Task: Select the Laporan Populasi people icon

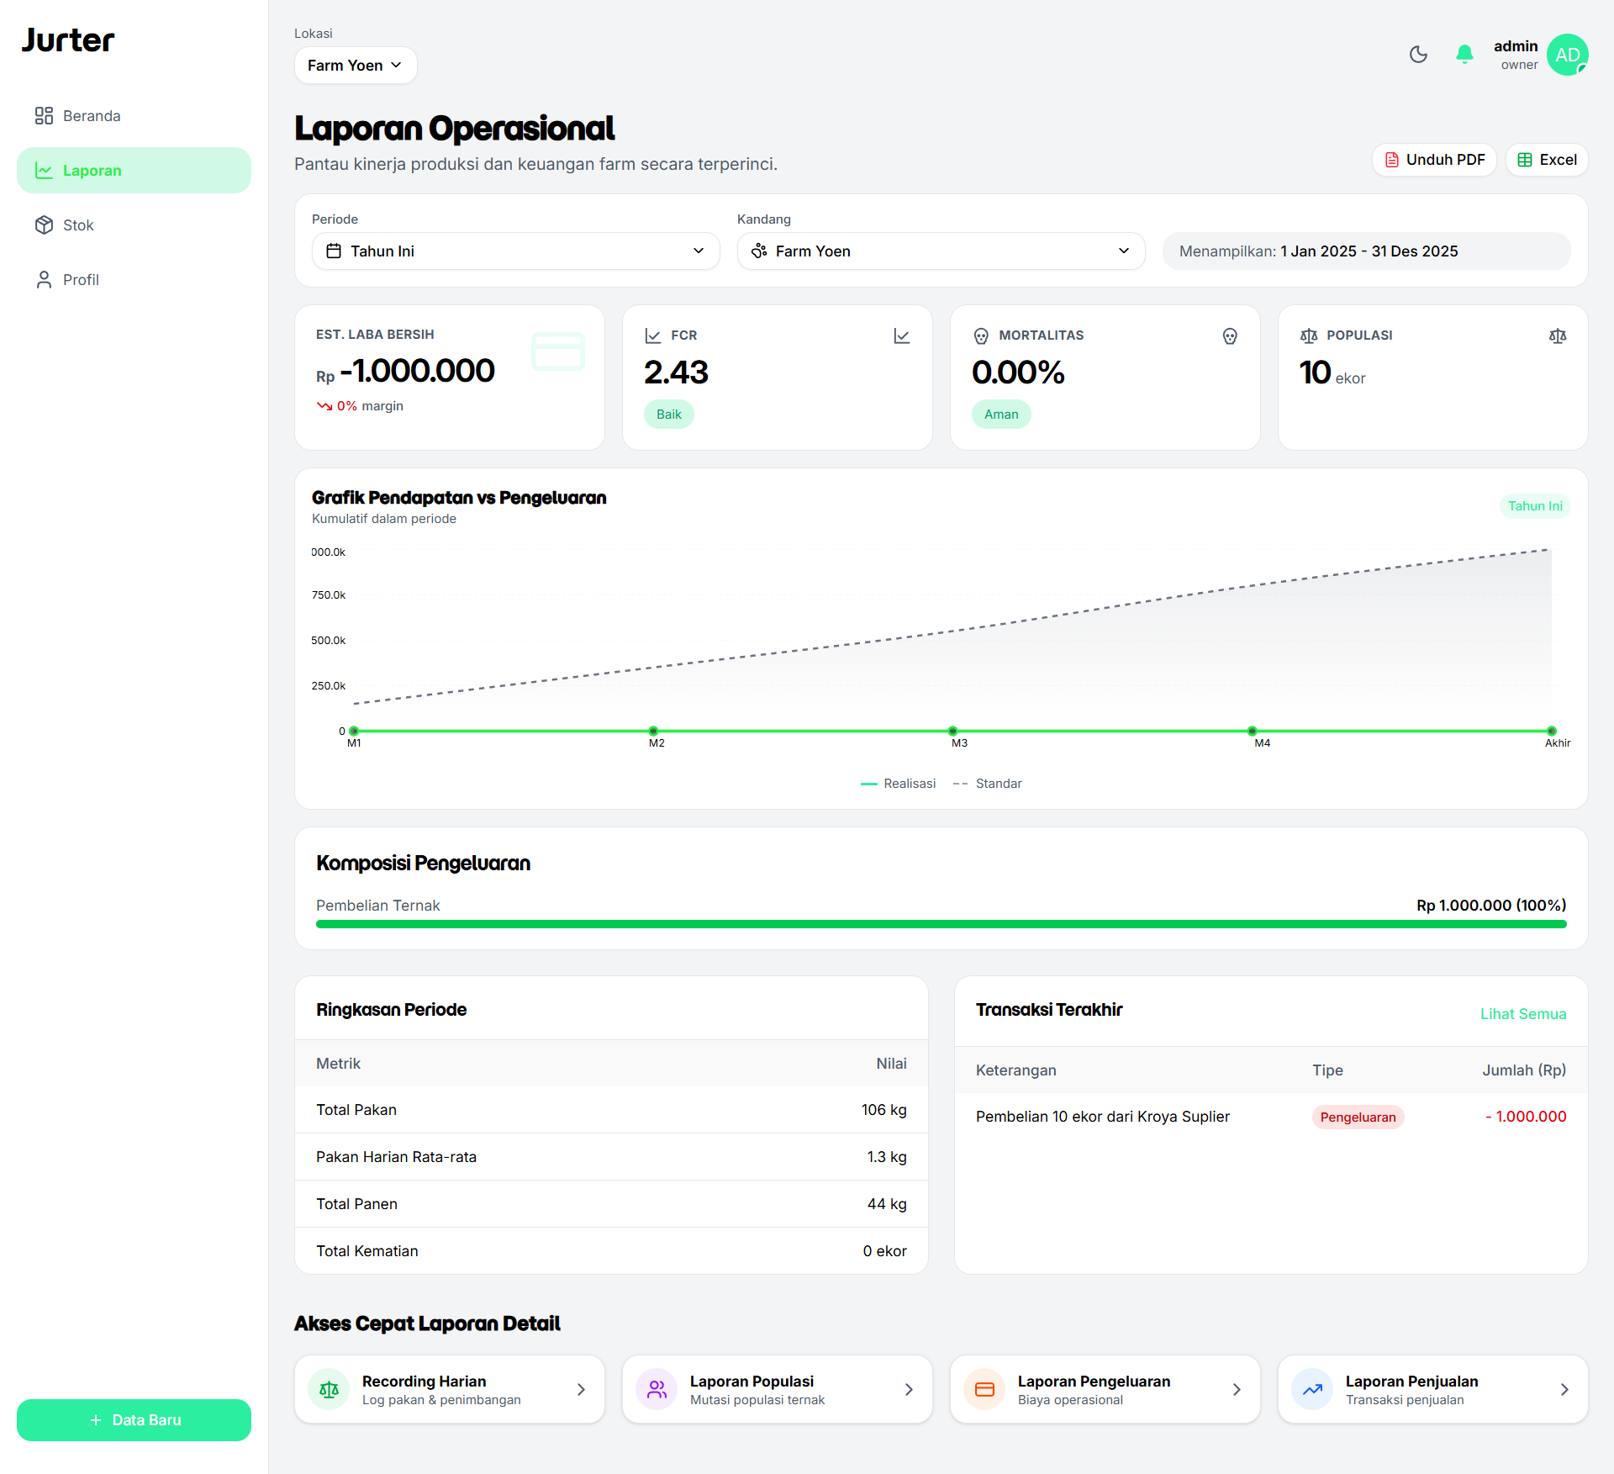Action: 657,1389
